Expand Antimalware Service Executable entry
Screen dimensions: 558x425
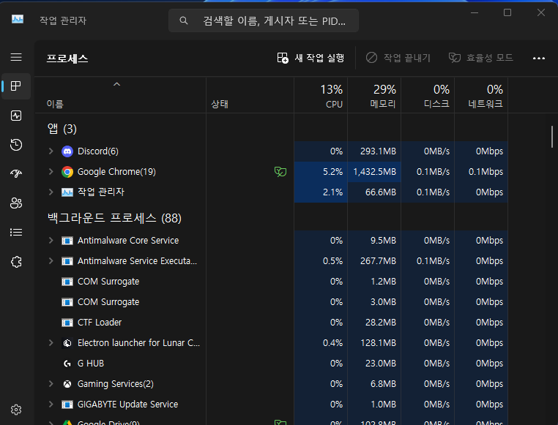pyautogui.click(x=51, y=261)
